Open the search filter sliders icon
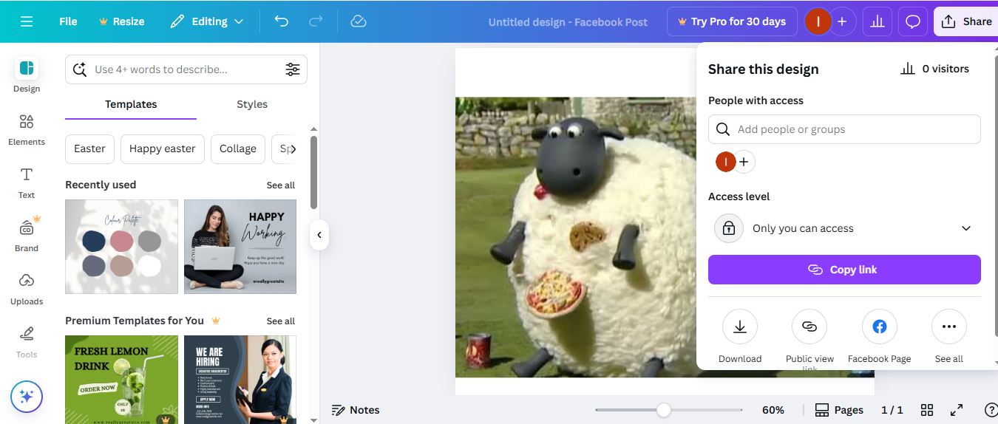This screenshot has height=424, width=998. (x=293, y=69)
